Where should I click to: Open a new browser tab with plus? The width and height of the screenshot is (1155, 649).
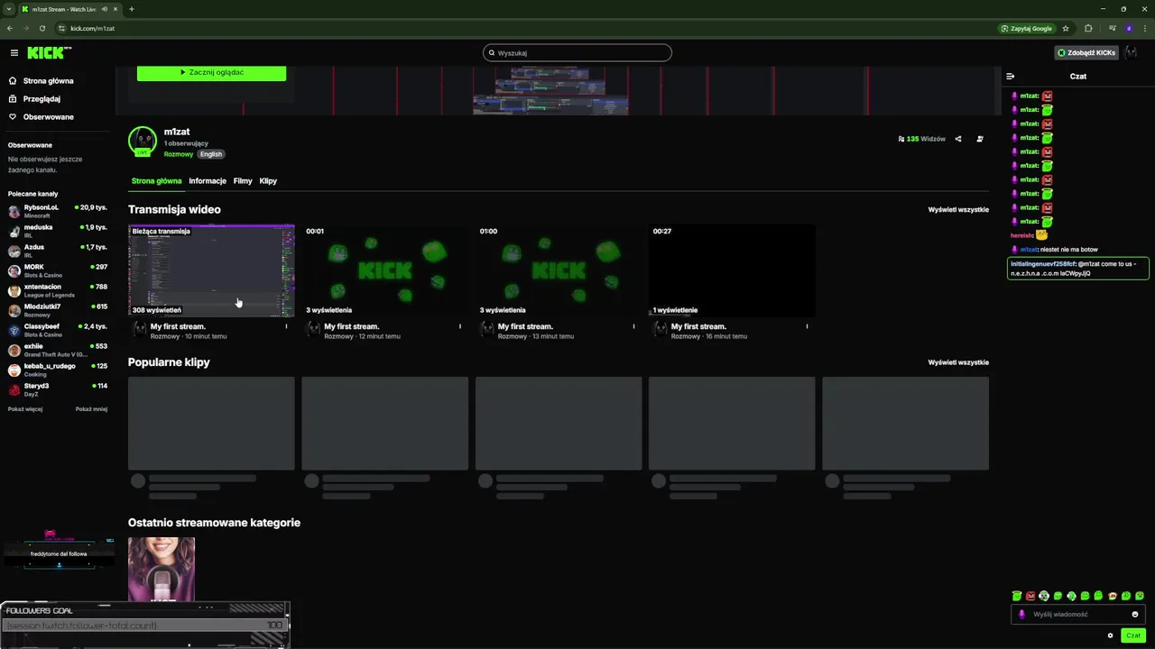(x=132, y=9)
